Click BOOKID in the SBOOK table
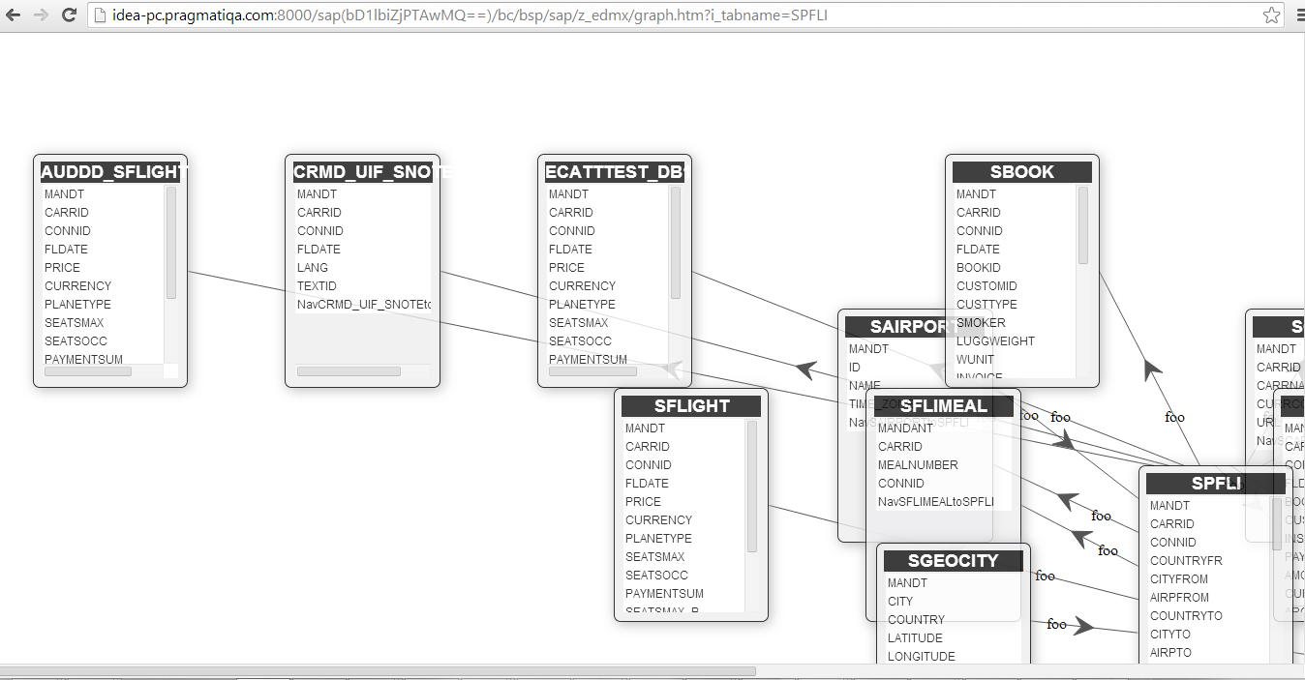Viewport: 1305px width, 680px height. coord(979,268)
